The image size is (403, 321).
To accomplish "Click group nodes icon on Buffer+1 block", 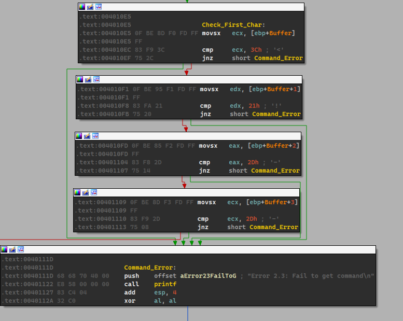I will click(96, 79).
